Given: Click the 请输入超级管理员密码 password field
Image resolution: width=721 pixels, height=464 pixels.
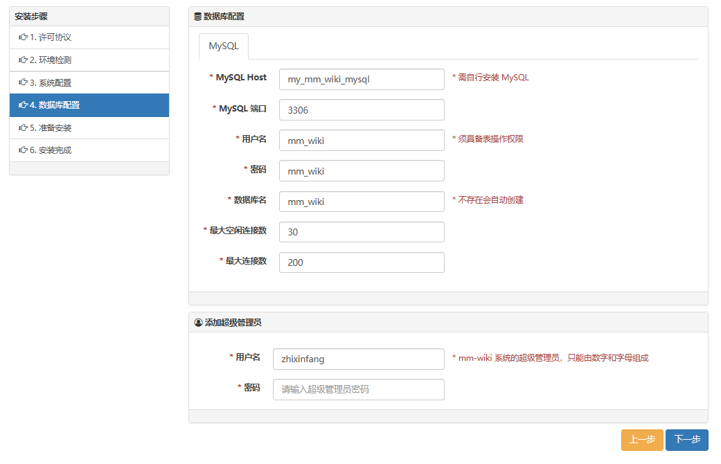Looking at the screenshot, I should pos(358,389).
